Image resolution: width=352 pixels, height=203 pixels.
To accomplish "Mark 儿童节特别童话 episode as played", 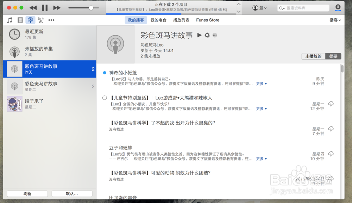I will [104, 98].
